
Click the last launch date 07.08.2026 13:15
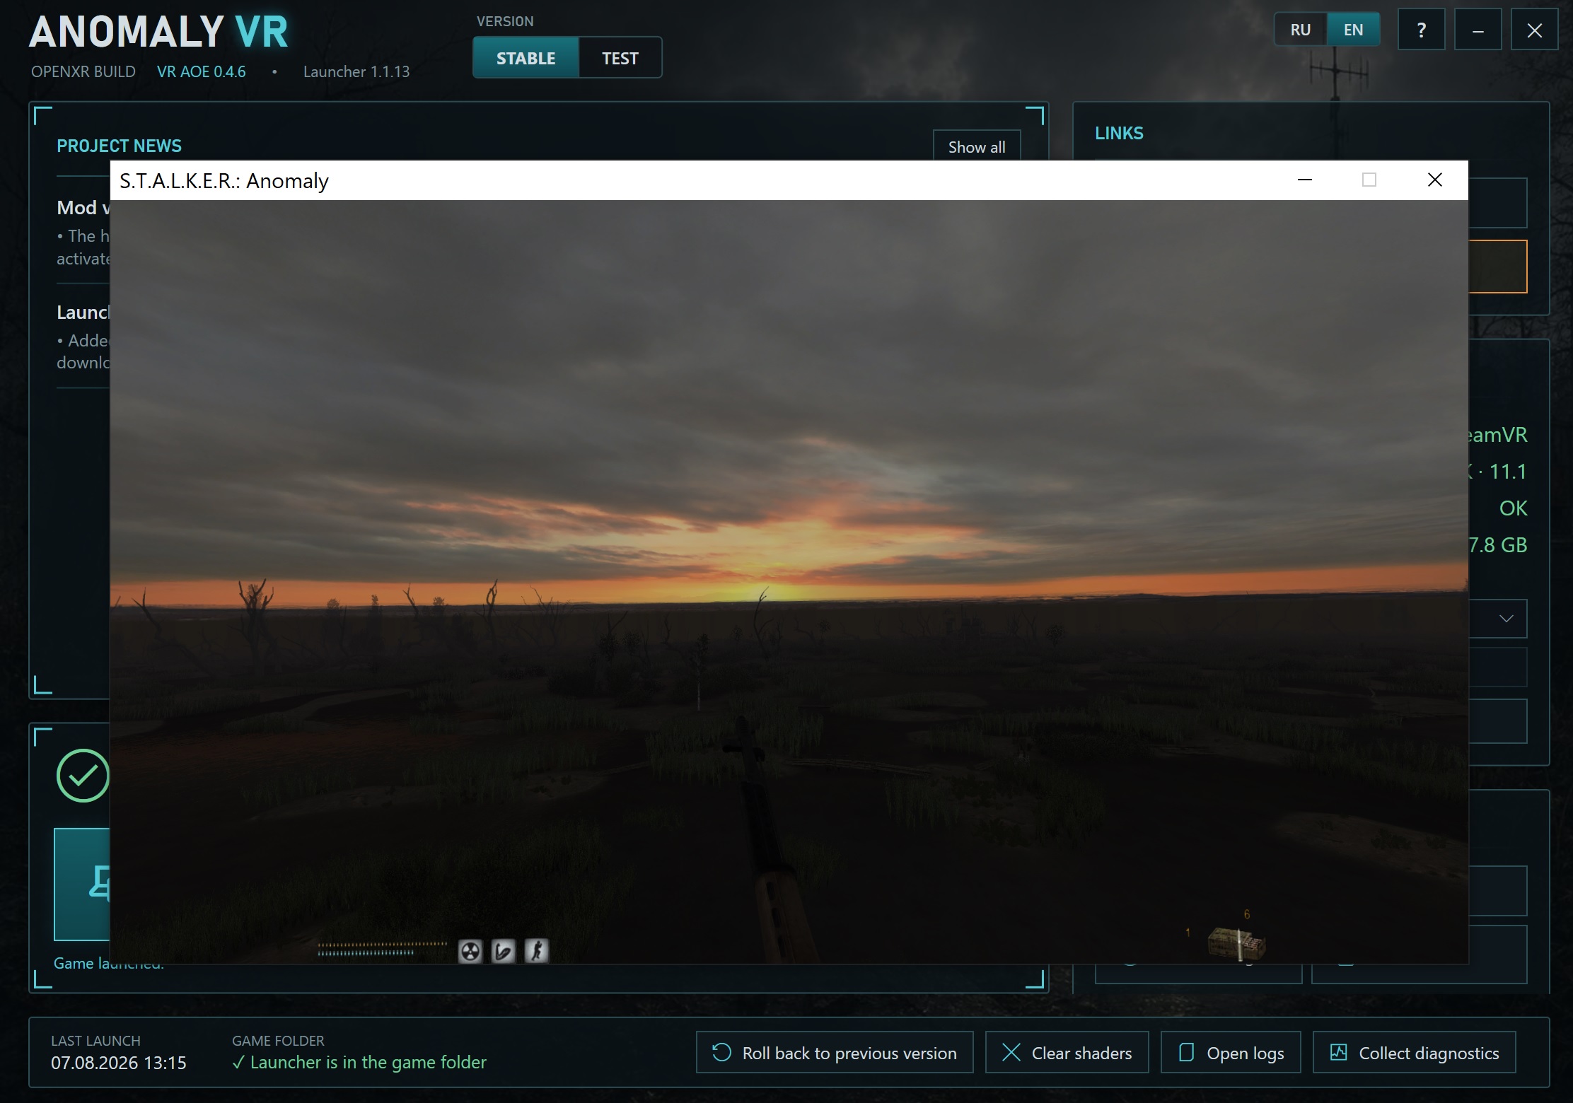tap(119, 1063)
